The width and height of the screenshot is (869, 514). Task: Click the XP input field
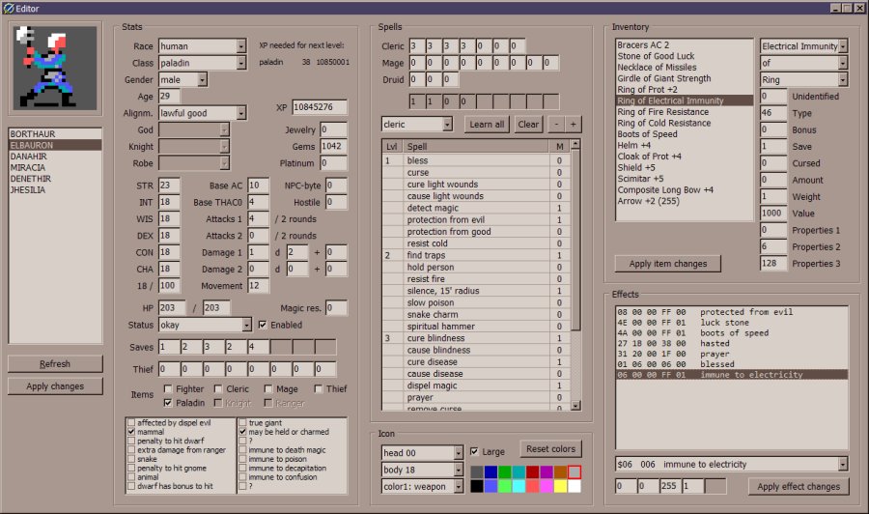coord(320,107)
